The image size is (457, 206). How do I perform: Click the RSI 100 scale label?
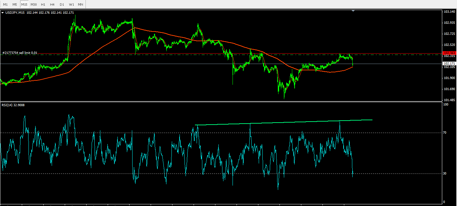pos(446,105)
